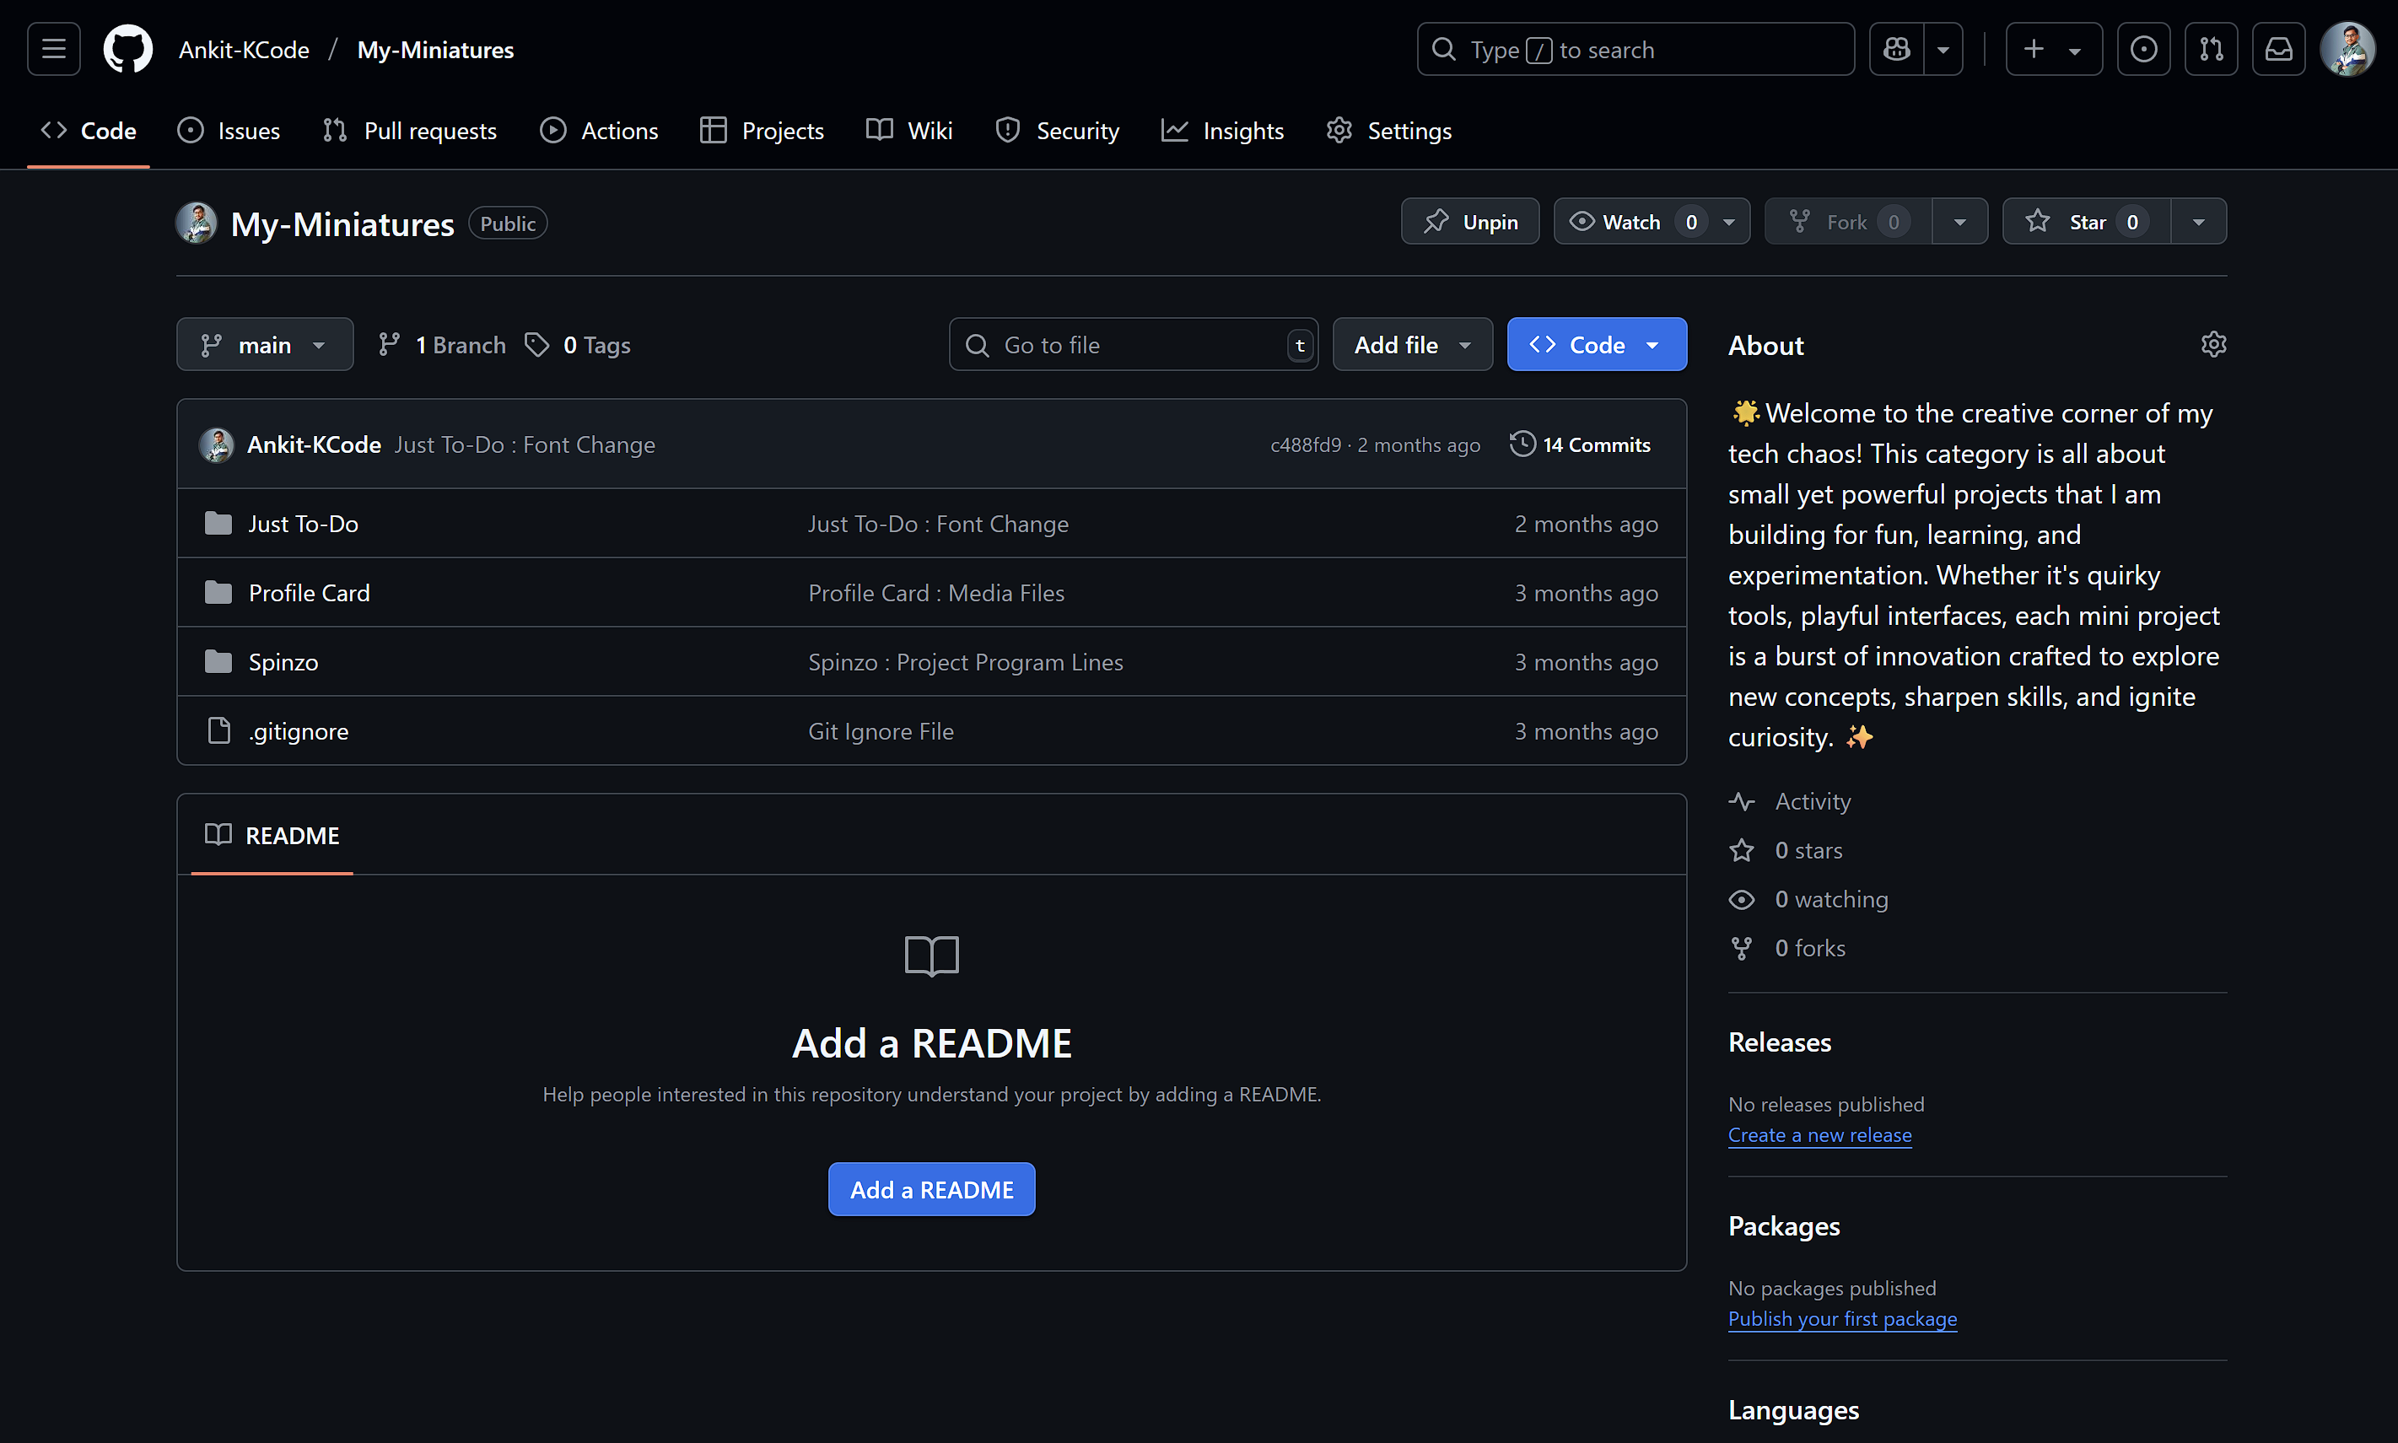2398x1443 pixels.
Task: Expand the Star lists dropdown arrow
Action: [2199, 222]
